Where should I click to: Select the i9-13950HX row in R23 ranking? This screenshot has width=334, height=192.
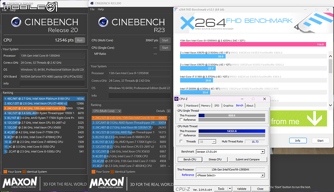129,118
